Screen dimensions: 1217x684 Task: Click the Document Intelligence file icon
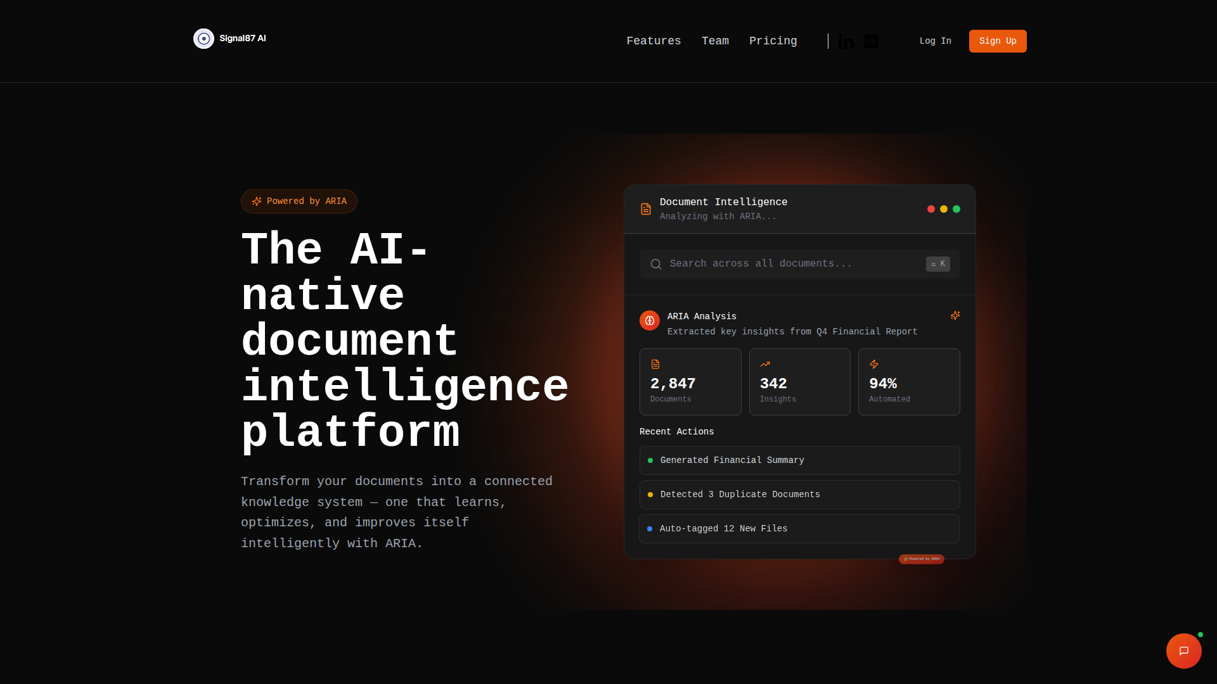tap(645, 209)
